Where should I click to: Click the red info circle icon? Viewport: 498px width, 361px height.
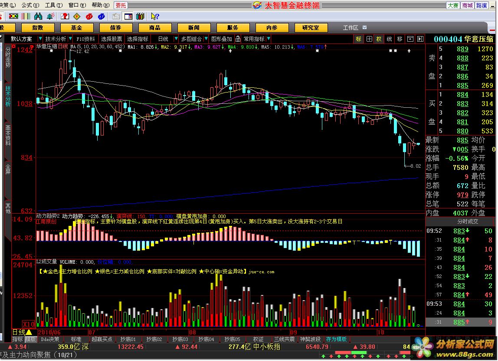point(89,16)
